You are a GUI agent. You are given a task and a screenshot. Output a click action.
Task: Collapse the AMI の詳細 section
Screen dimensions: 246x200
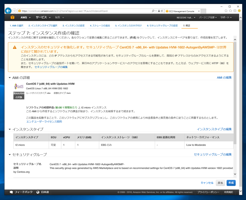pyautogui.click(x=10, y=78)
